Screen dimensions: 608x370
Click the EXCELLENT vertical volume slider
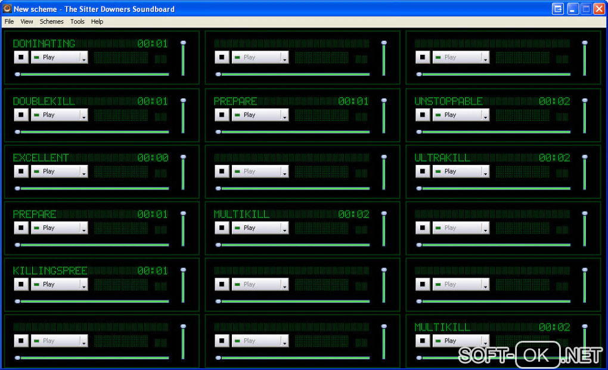183,172
